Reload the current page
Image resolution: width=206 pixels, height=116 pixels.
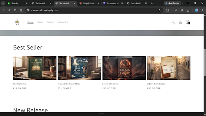coord(15,10)
